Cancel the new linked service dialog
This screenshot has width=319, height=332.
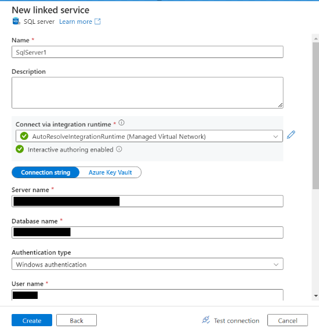(x=288, y=320)
